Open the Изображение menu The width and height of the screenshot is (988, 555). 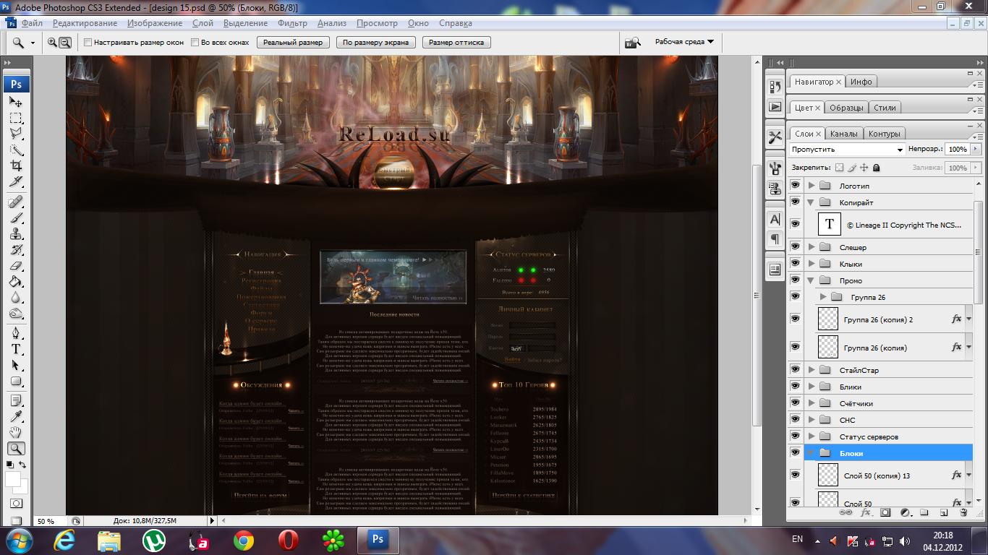point(154,23)
